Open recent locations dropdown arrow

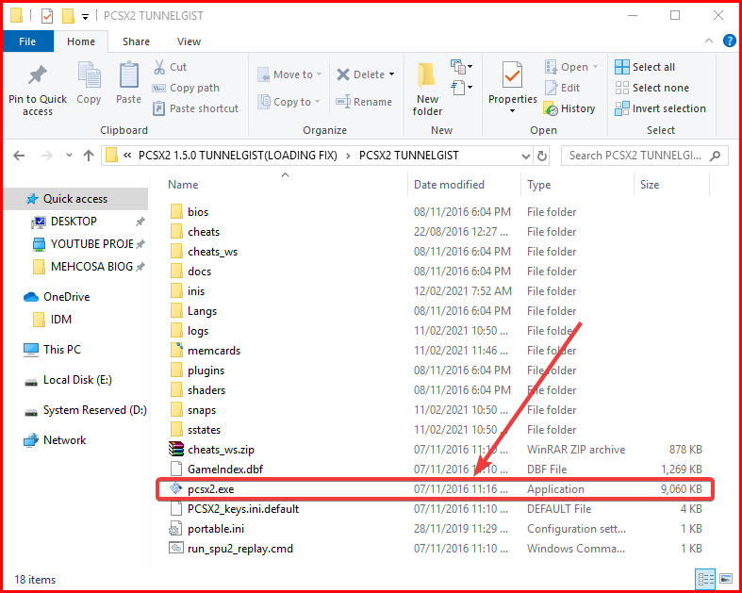(69, 156)
